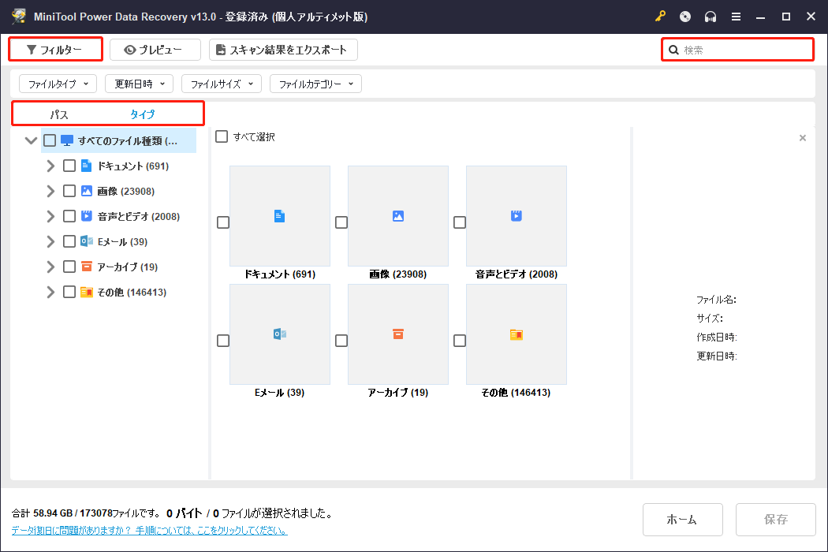Open the Eメール (39) thumbnail
828x552 pixels.
click(280, 334)
